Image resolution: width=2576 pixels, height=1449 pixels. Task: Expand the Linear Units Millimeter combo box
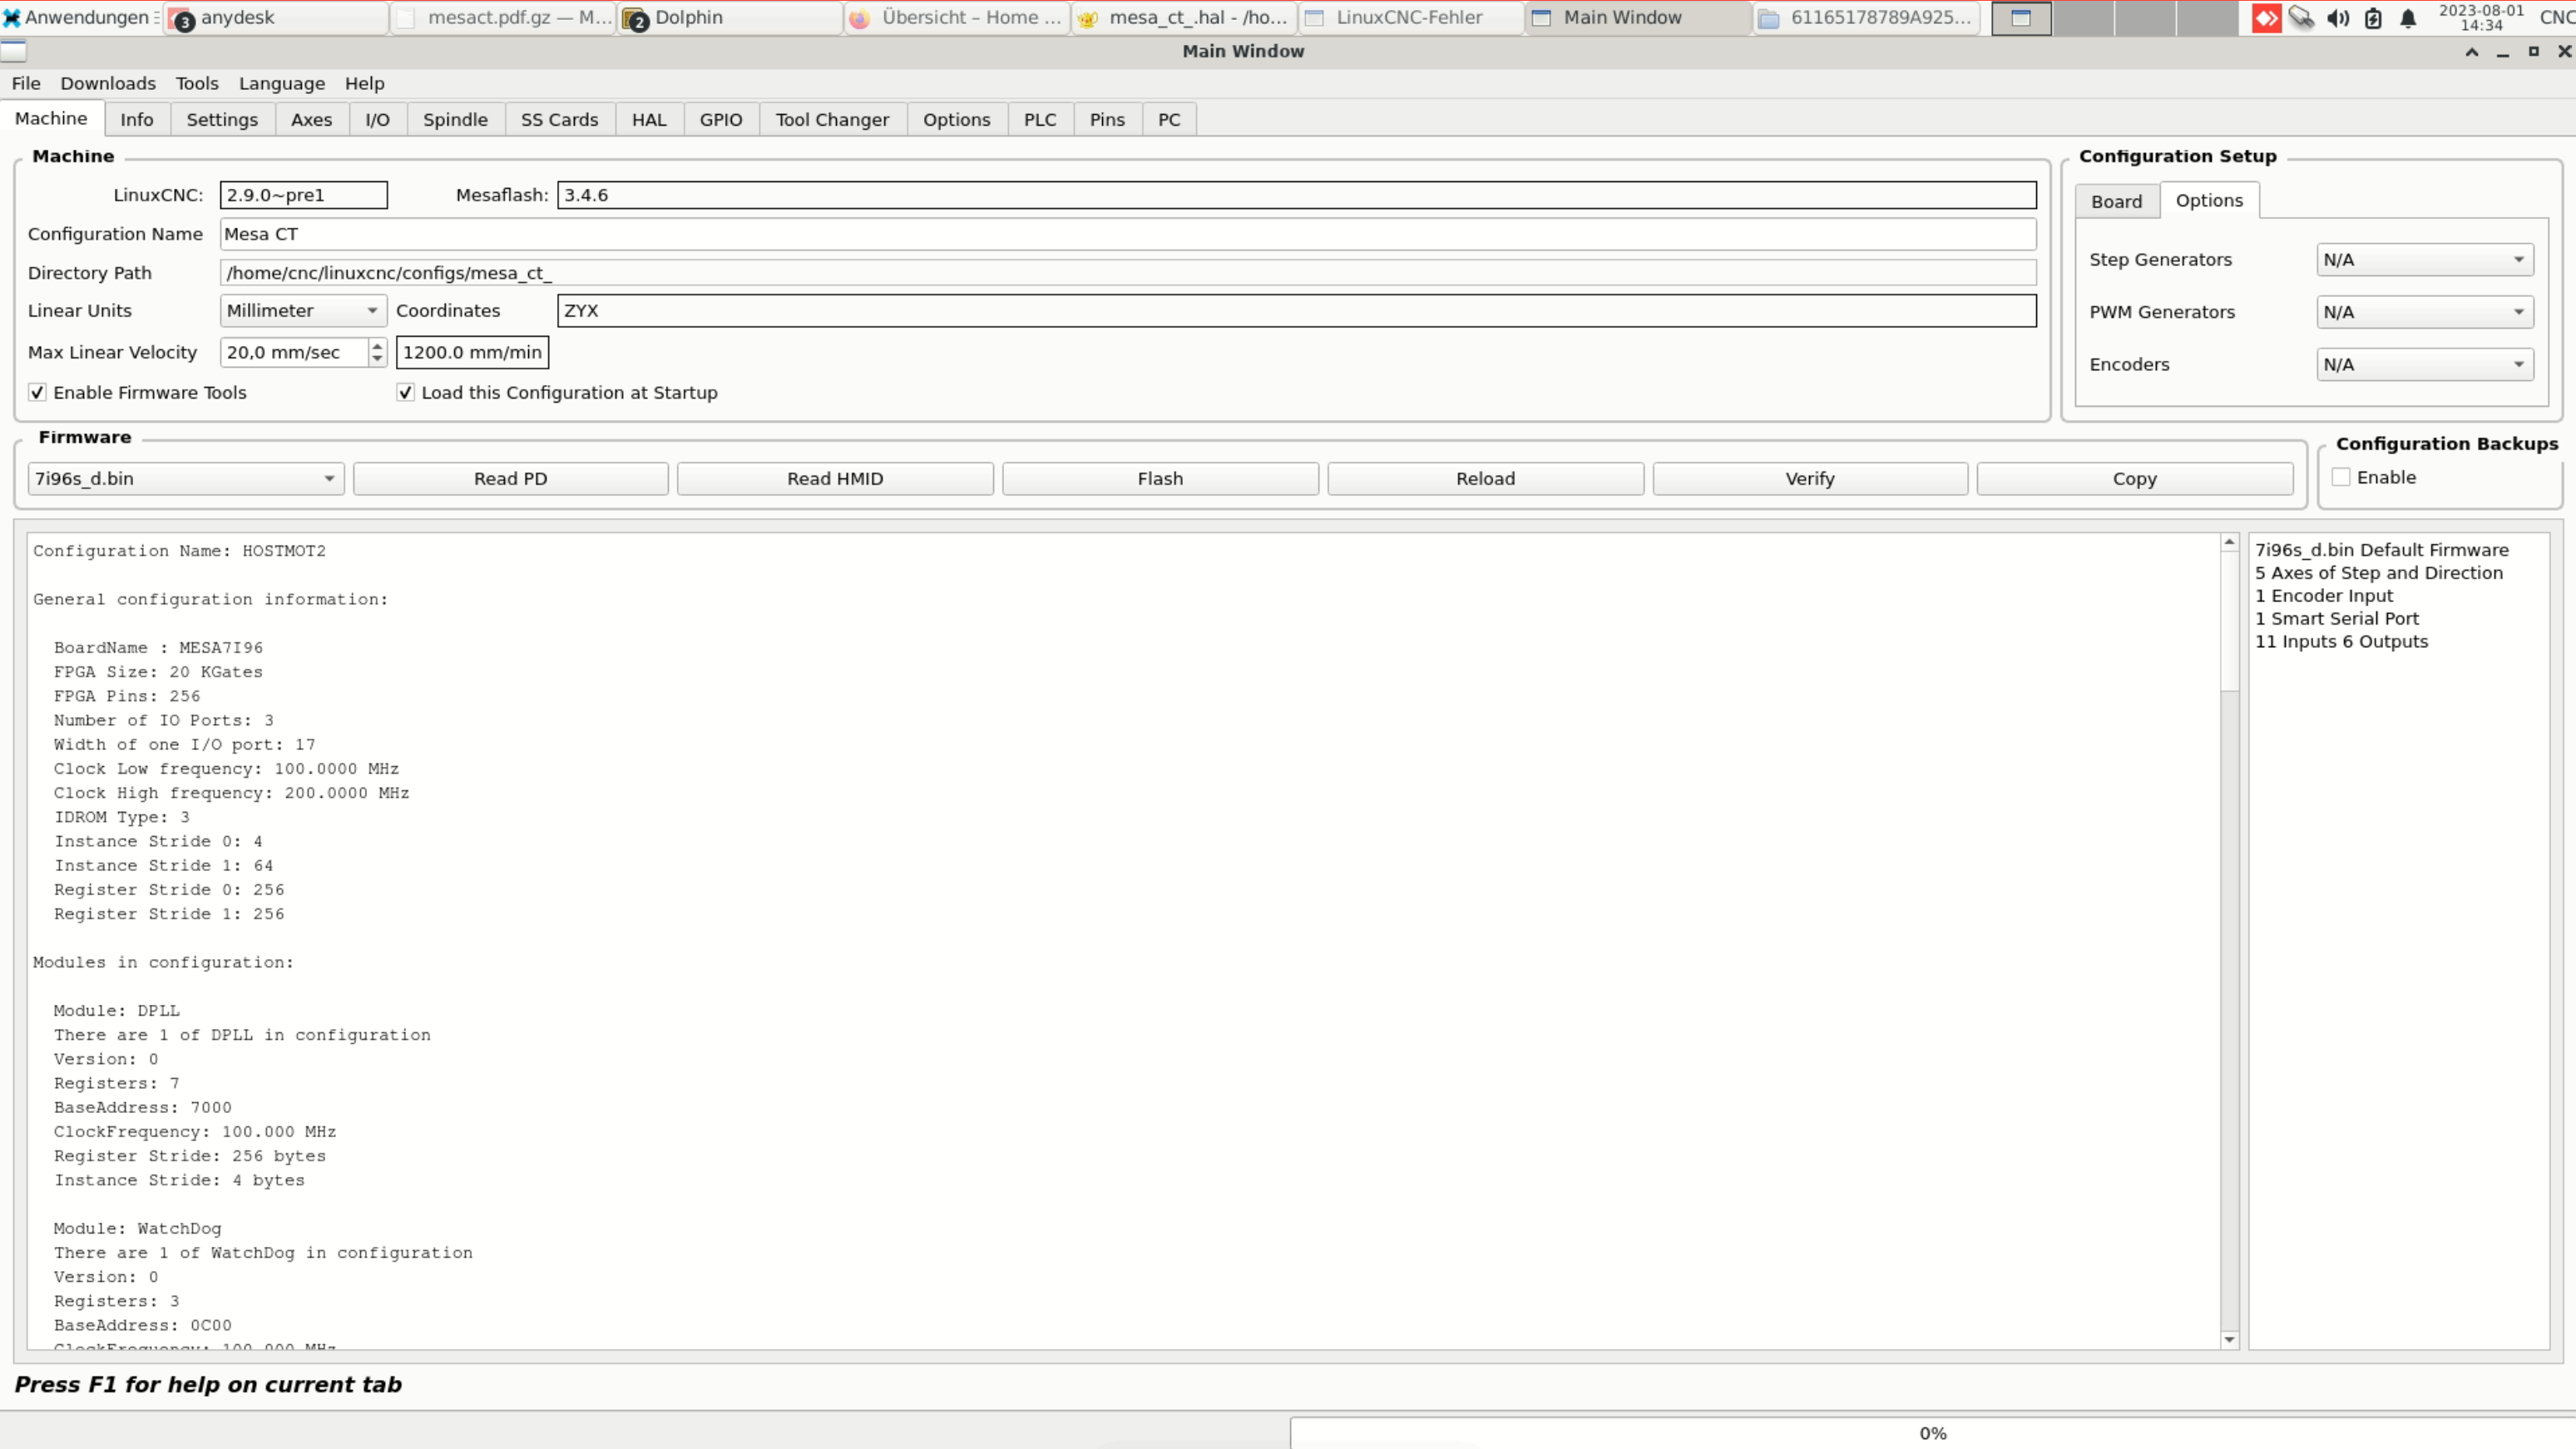(303, 311)
